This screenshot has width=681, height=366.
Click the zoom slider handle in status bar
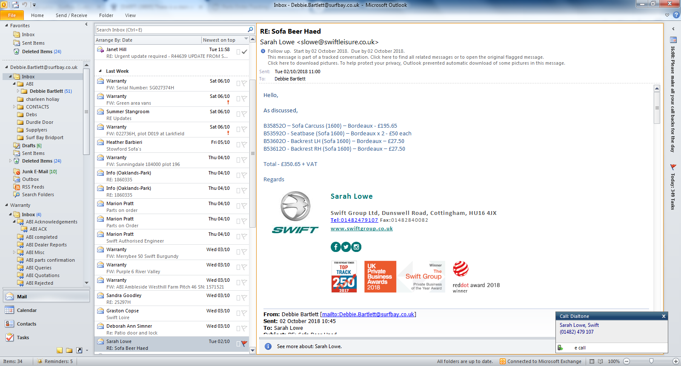tap(651, 361)
